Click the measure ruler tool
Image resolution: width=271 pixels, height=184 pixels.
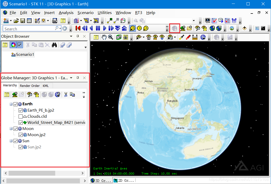point(195,37)
